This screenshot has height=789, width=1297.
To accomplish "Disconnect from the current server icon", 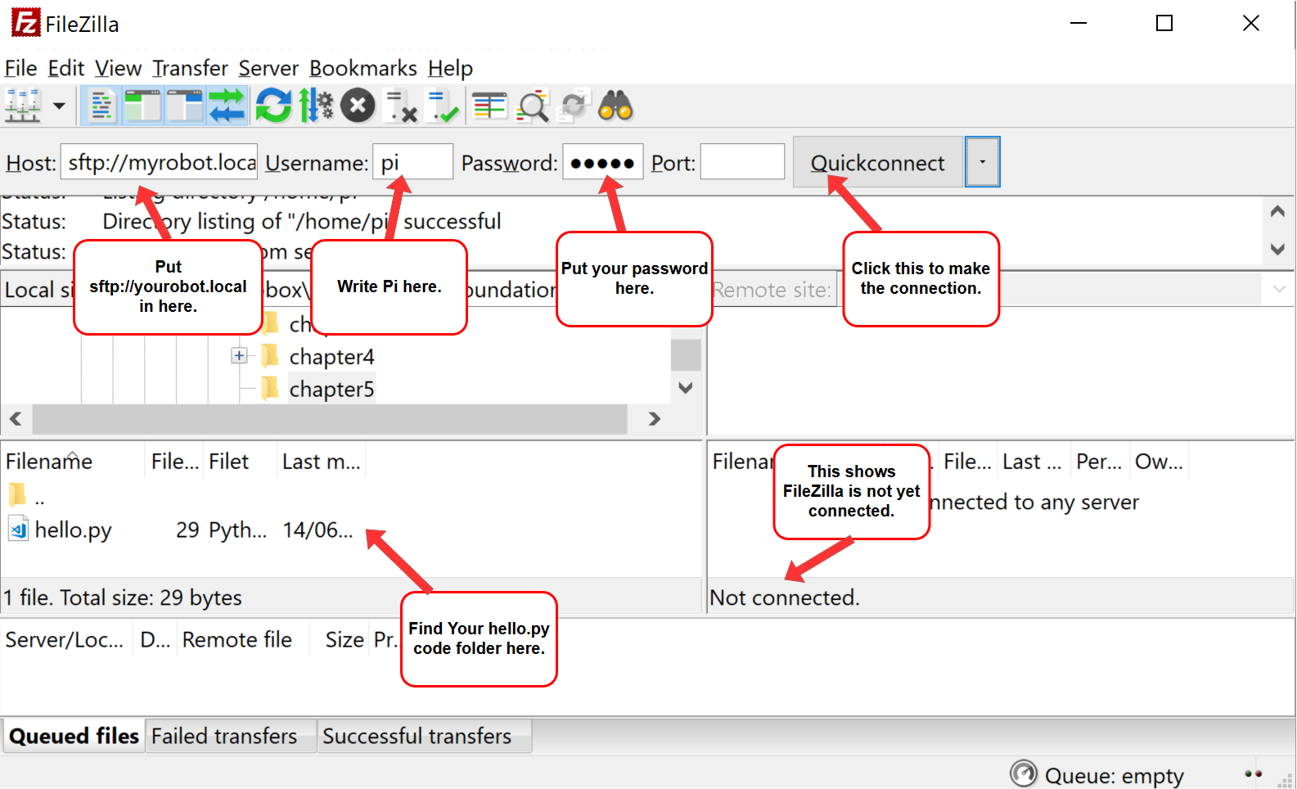I will coord(401,106).
